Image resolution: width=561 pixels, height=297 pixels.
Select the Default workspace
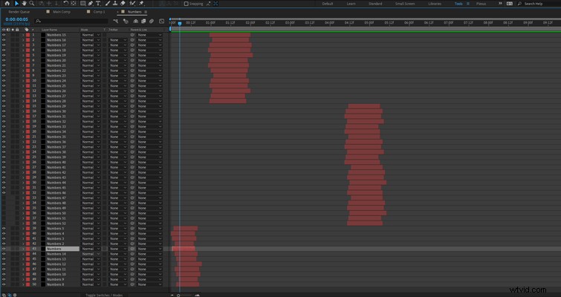click(x=328, y=4)
